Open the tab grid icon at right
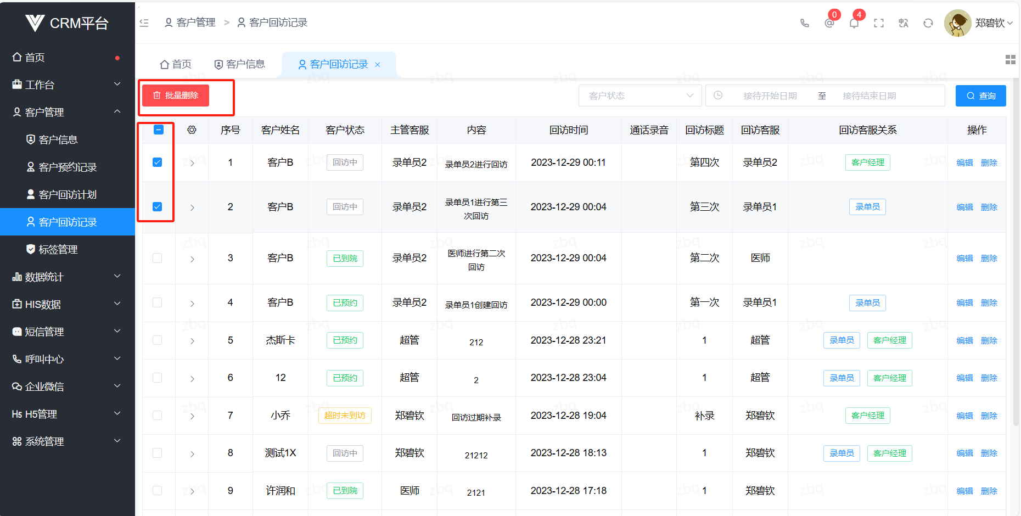Viewport: 1021px width, 516px height. [x=1010, y=60]
